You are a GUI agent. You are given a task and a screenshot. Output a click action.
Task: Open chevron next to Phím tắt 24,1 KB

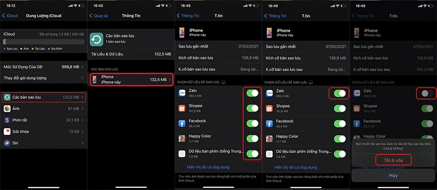click(83, 120)
